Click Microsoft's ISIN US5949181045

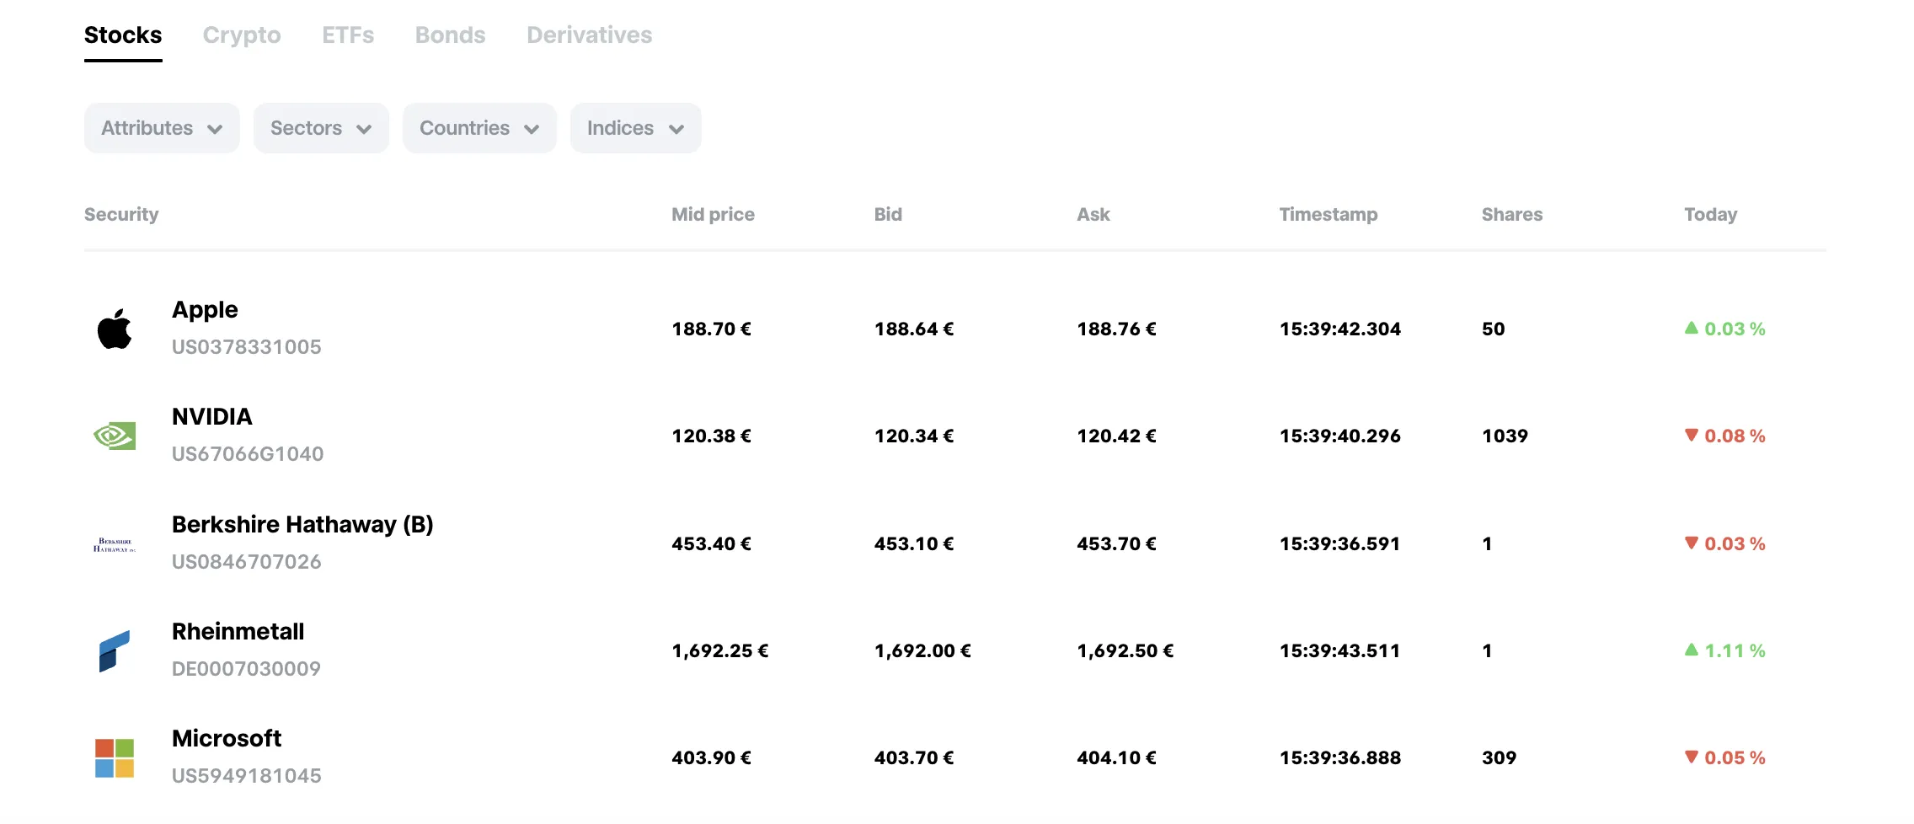247,776
